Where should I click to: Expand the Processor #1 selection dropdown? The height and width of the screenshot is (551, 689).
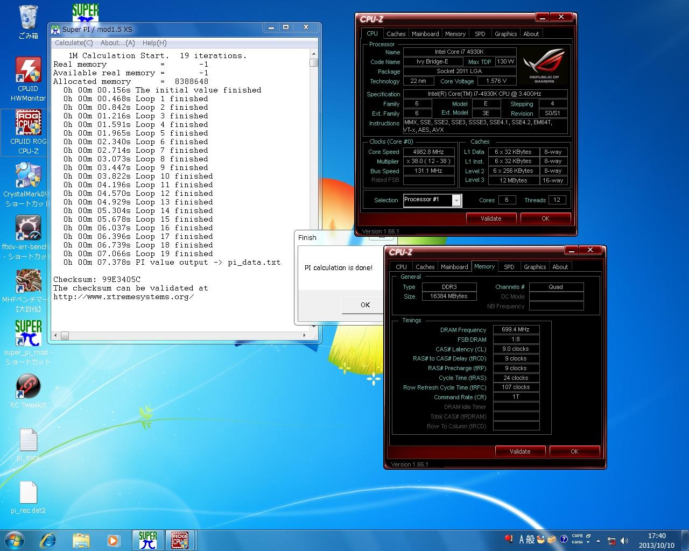[x=456, y=201]
